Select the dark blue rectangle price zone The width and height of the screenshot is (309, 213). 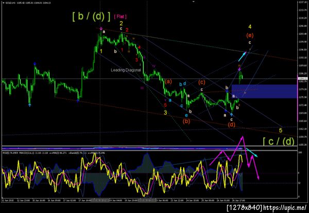[264, 92]
